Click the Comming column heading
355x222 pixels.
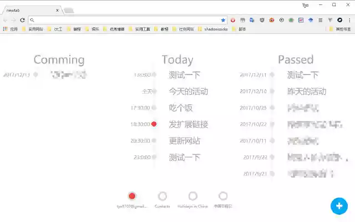[59, 60]
